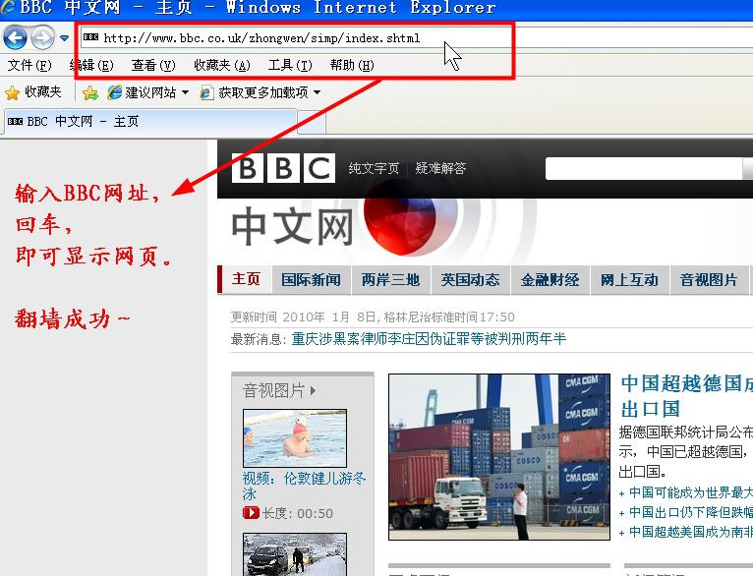Click the 收藏夹 favorites star button

coord(33,92)
